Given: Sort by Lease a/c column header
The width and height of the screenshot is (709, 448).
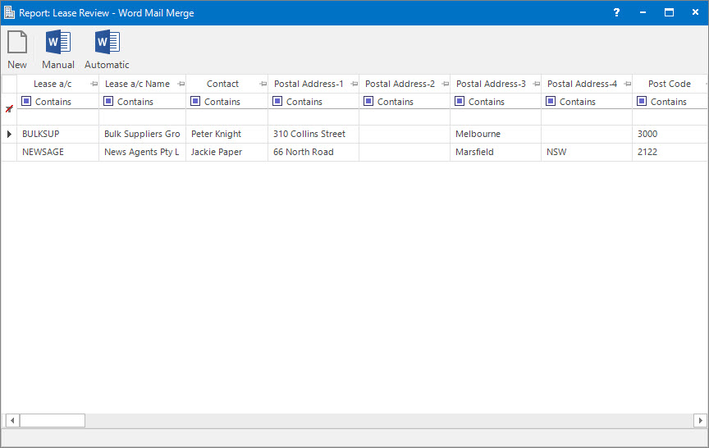Looking at the screenshot, I should pyautogui.click(x=53, y=84).
